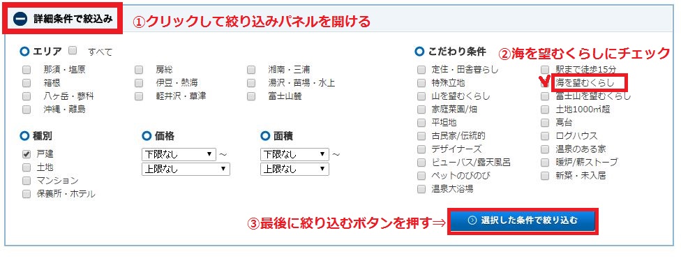Check the ペットのびのび checkbox
Viewport: 681px width, 263px height.
tap(421, 176)
